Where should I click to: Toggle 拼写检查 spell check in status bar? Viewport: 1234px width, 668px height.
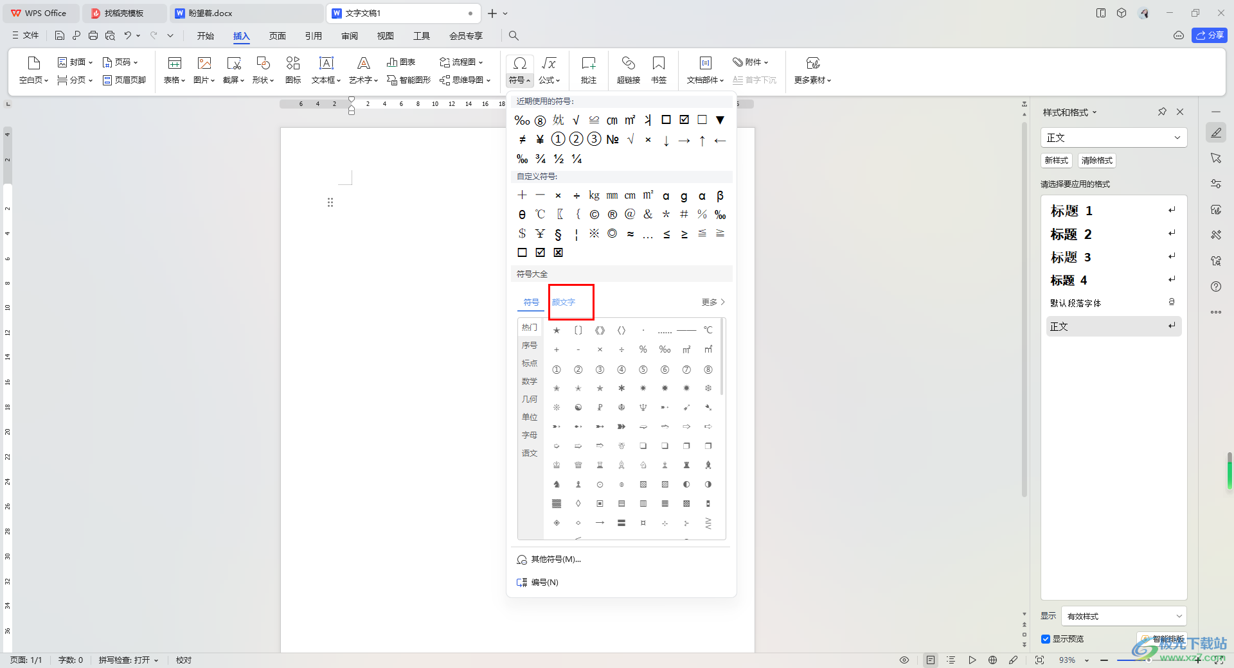click(128, 660)
